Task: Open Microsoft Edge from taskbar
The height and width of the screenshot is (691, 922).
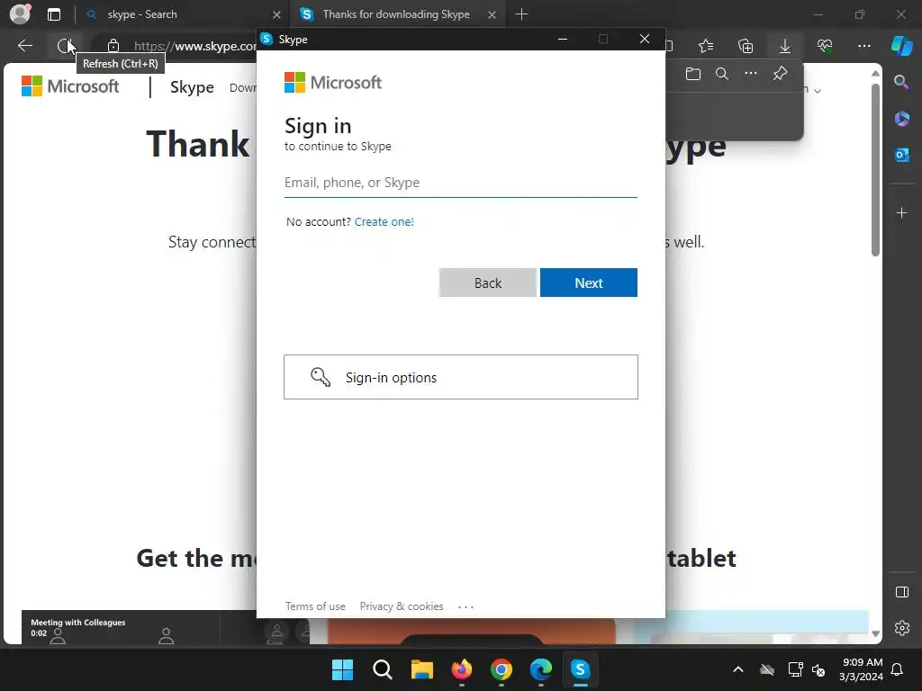Action: coord(541,669)
